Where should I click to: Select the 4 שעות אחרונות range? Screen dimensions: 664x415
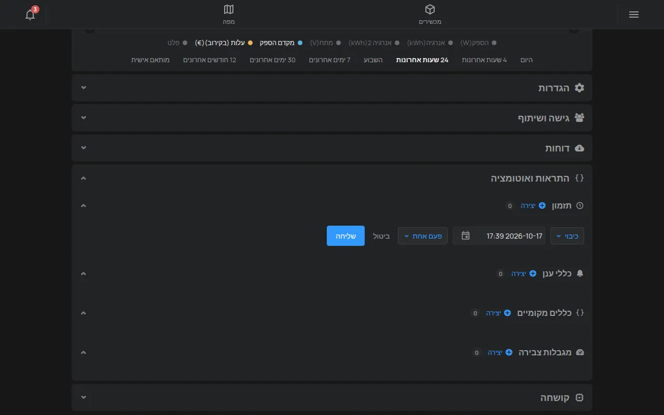click(485, 60)
